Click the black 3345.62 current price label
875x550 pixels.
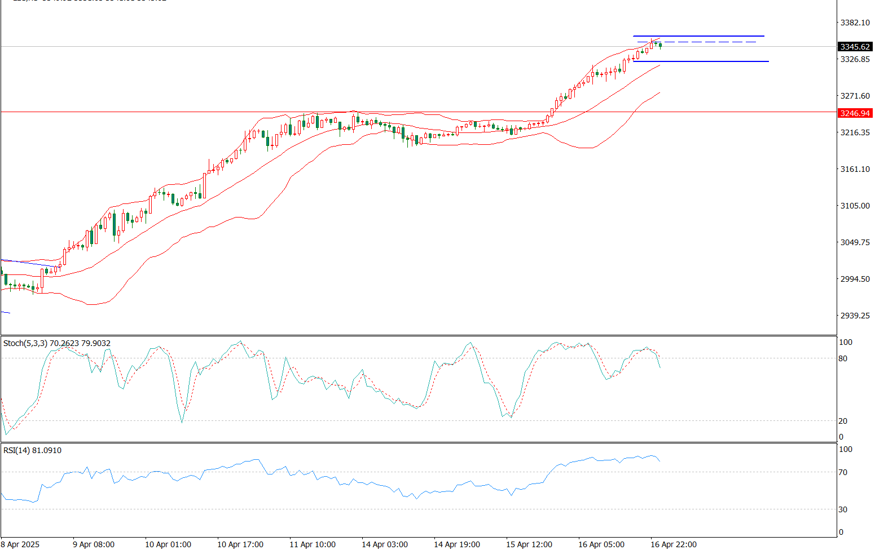(x=855, y=47)
